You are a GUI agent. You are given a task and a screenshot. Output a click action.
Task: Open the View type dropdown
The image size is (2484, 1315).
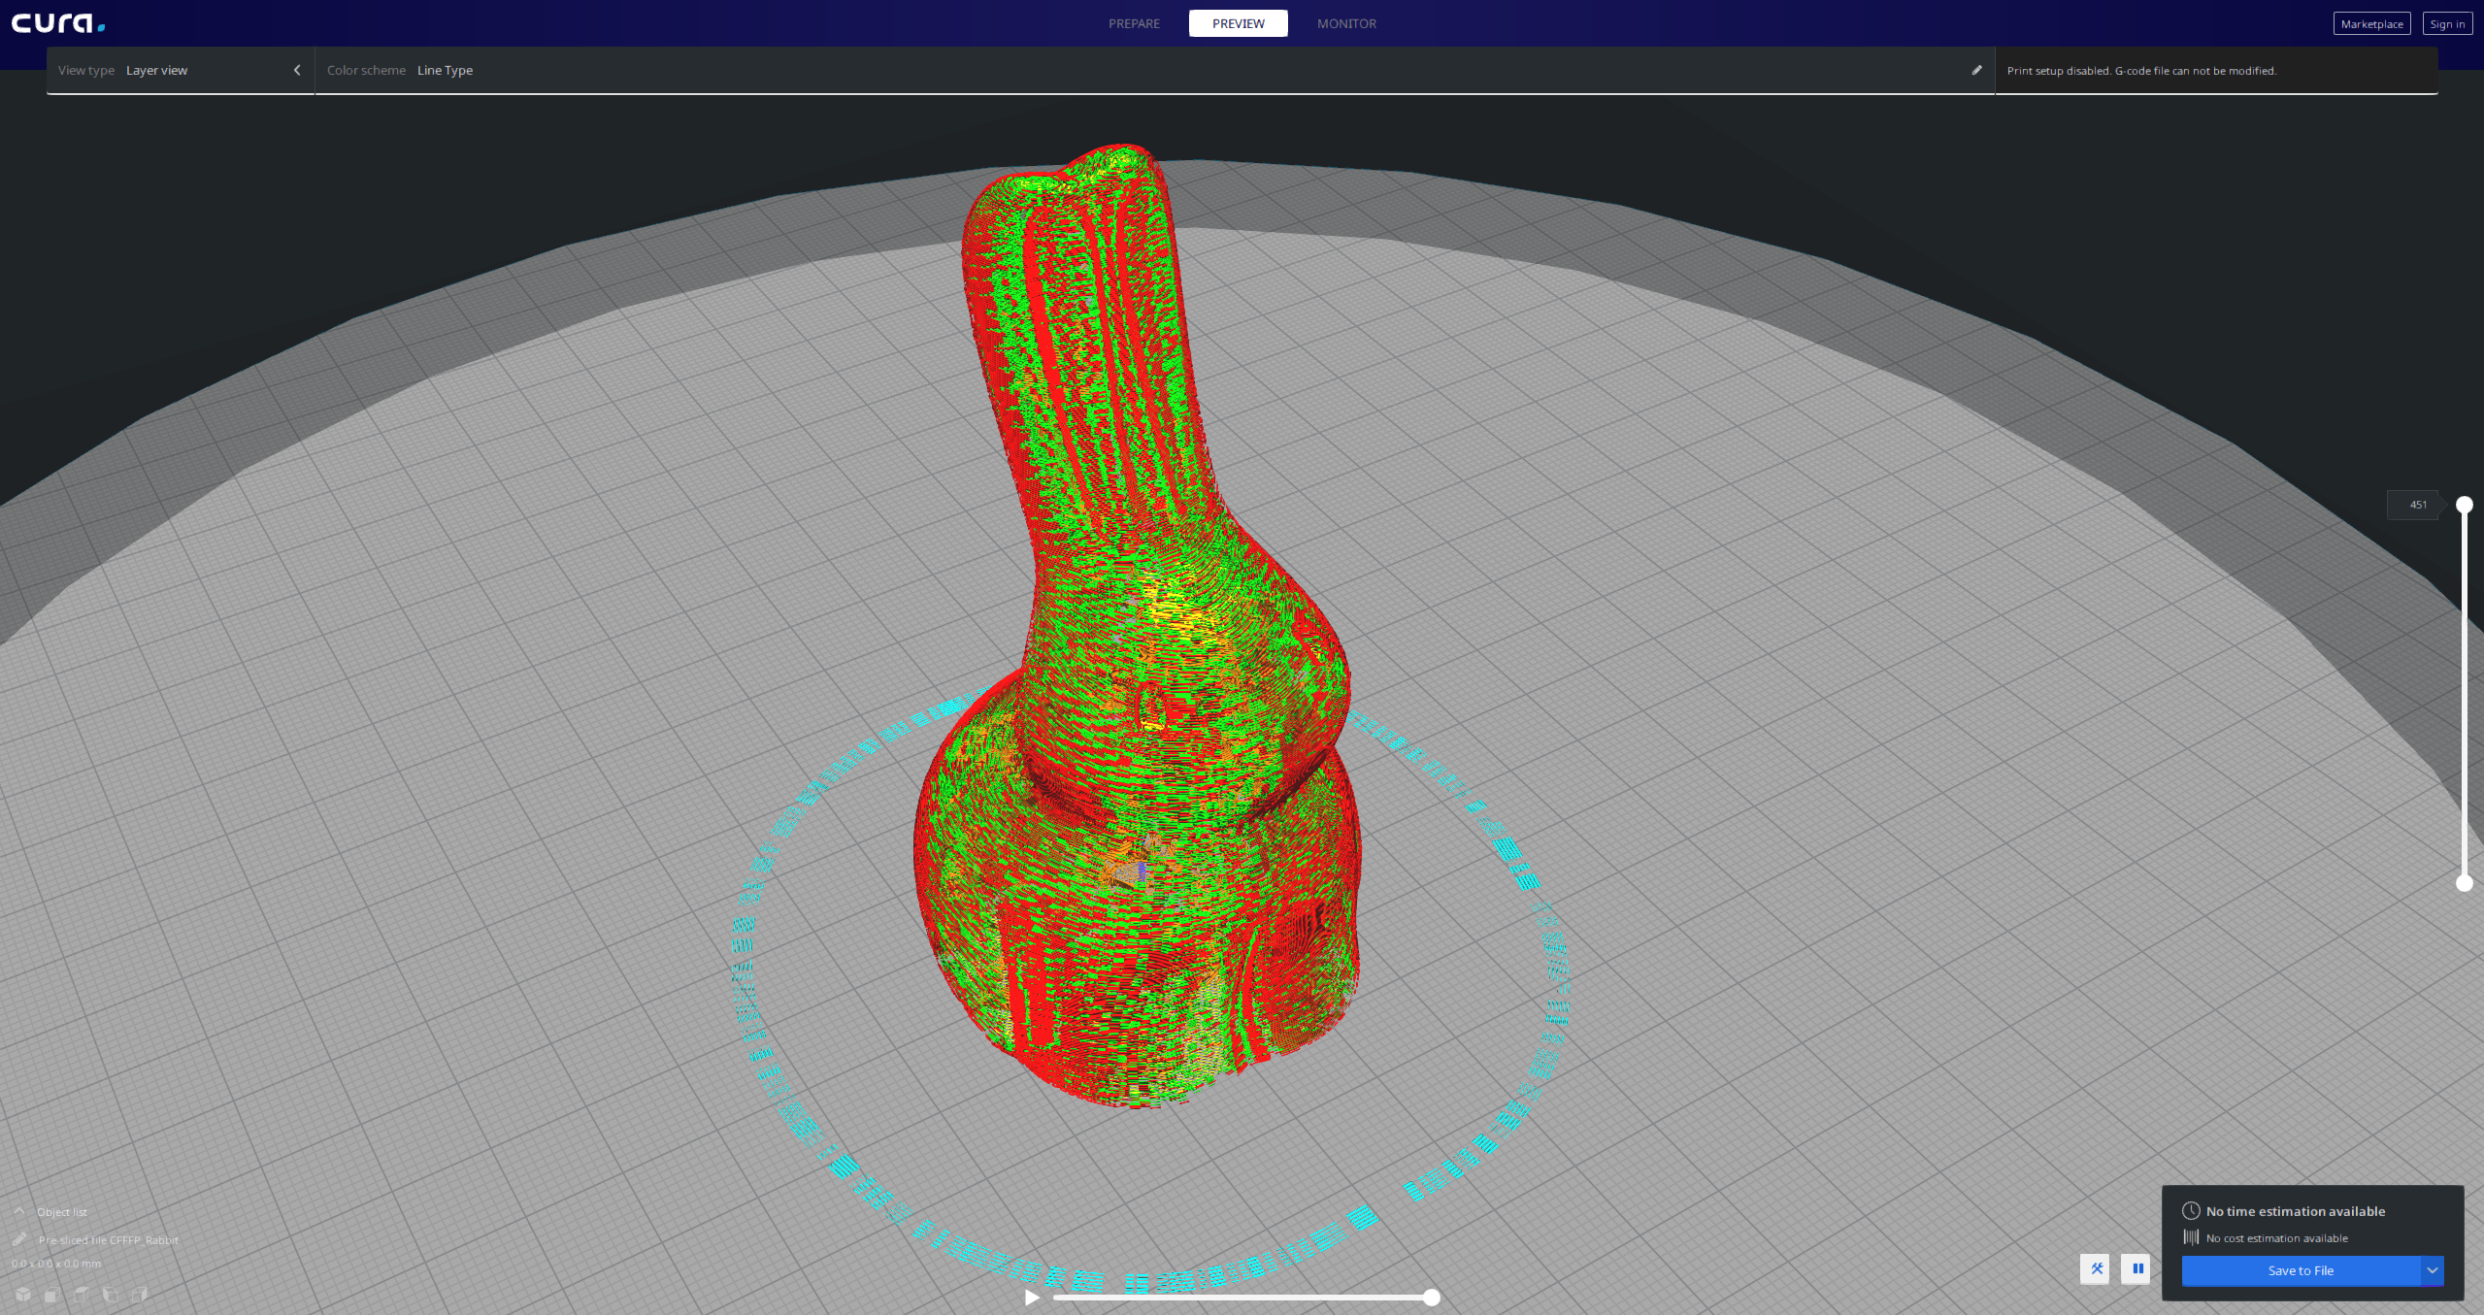[157, 70]
